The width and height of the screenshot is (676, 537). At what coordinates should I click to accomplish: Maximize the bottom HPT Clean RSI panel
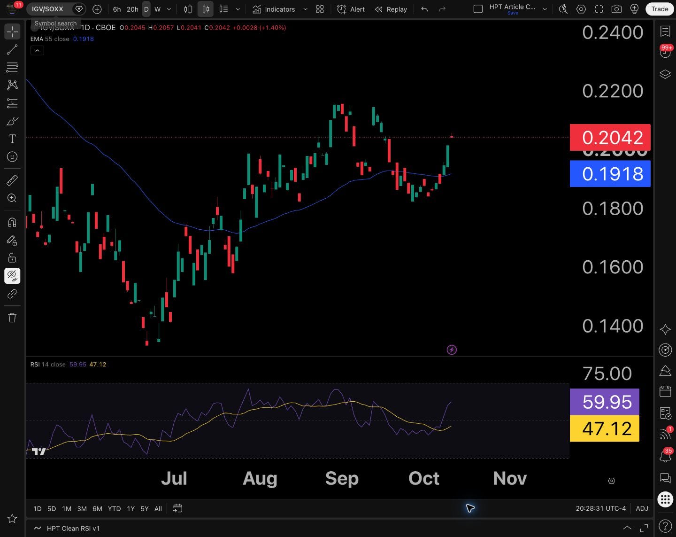(x=644, y=528)
